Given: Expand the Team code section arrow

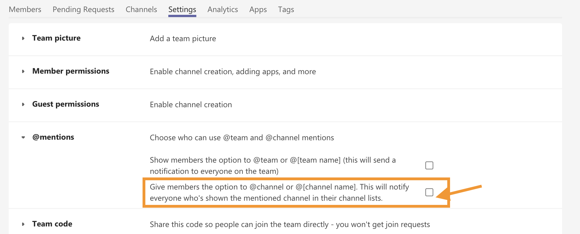Looking at the screenshot, I should coord(23,224).
